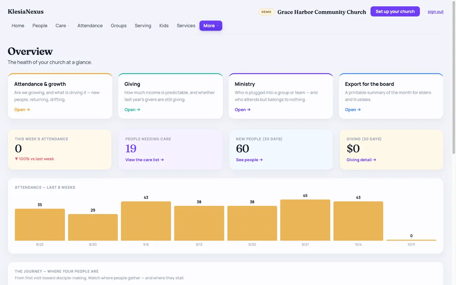Select the 9/13 attendance bar

(x=199, y=223)
